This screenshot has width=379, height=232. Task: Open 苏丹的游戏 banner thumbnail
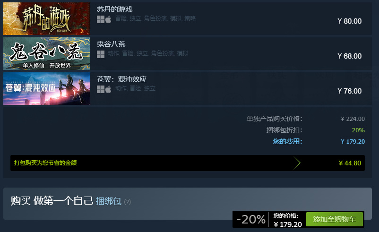[x=47, y=18]
